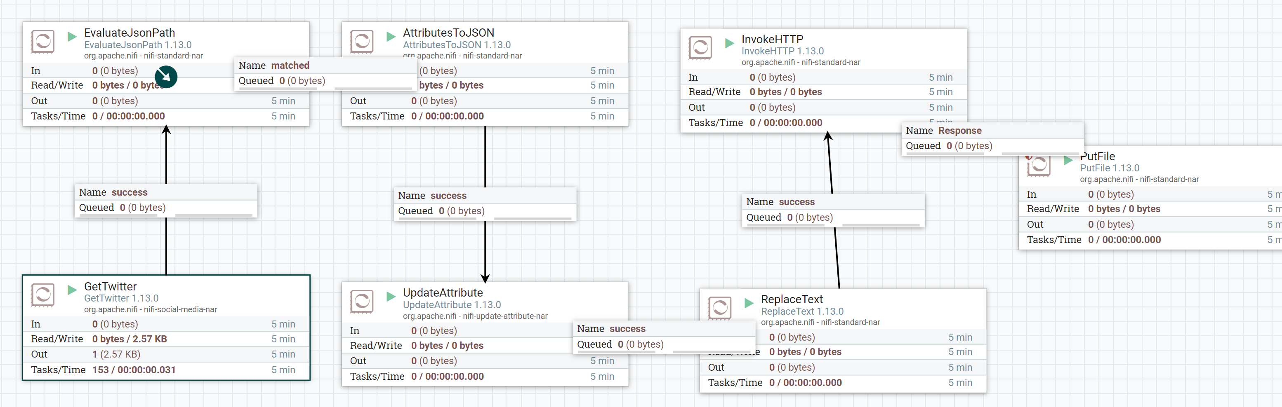1282x407 pixels.
Task: Select the success connection into EvaluateJsonPath
Action: [166, 200]
